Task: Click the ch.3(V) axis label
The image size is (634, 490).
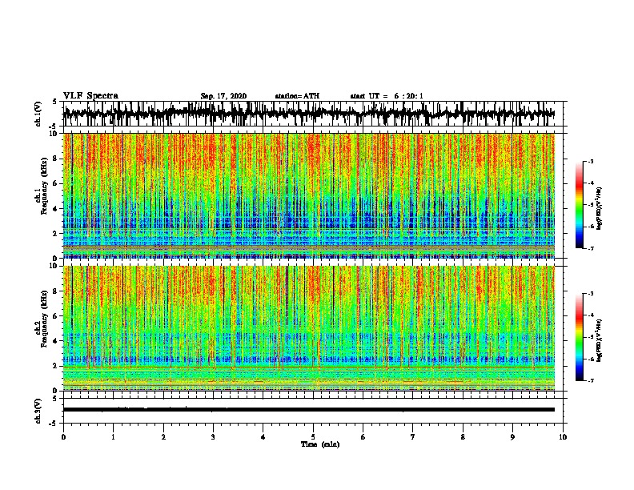Action: click(x=38, y=411)
